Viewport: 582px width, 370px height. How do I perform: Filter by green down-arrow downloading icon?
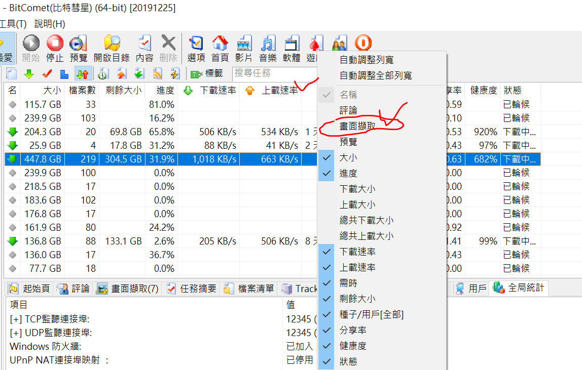tap(29, 74)
